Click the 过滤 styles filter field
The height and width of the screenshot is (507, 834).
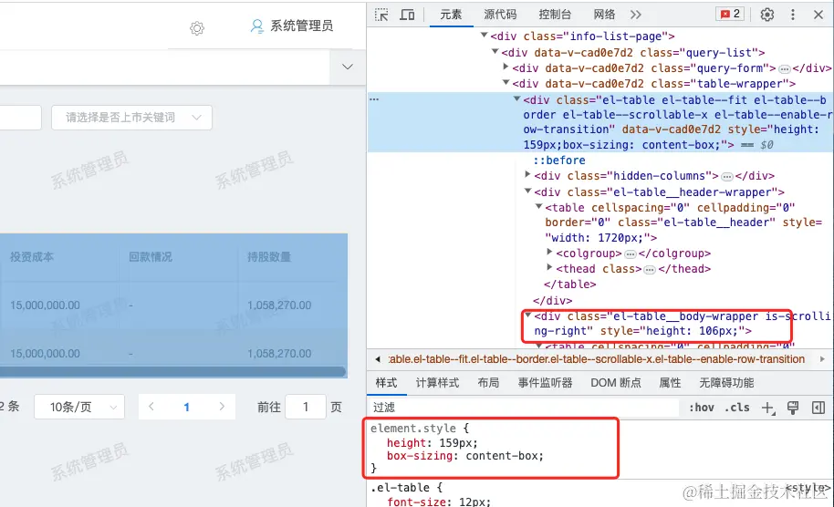pos(523,408)
